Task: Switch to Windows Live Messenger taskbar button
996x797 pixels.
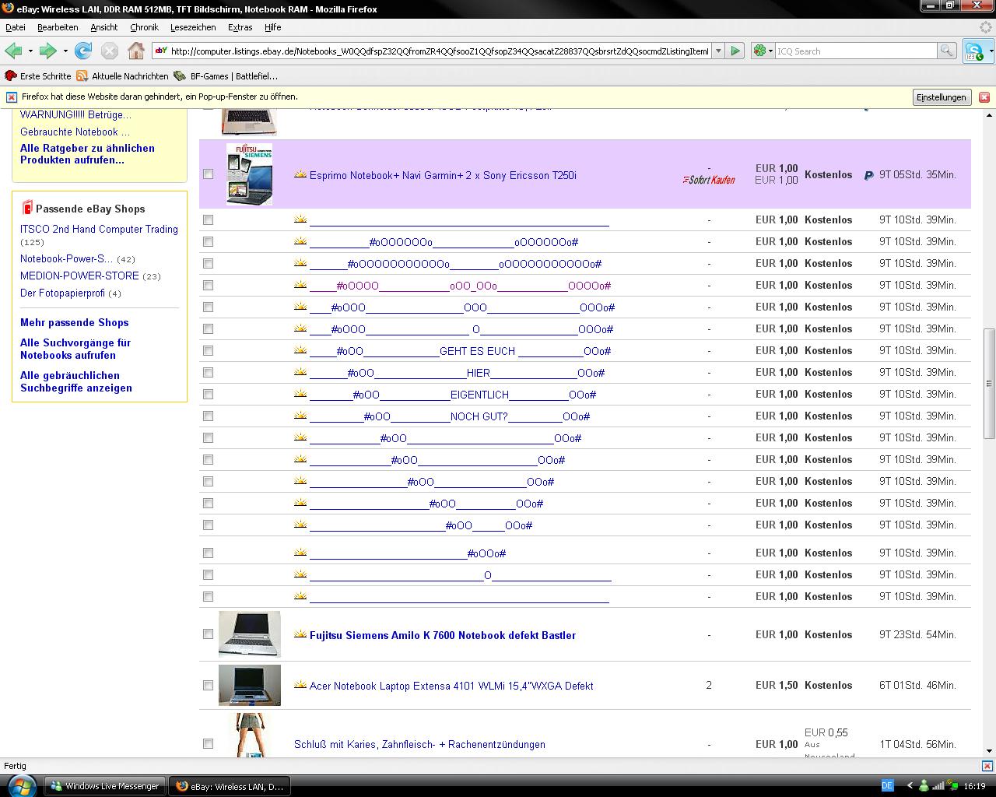Action: 105,786
